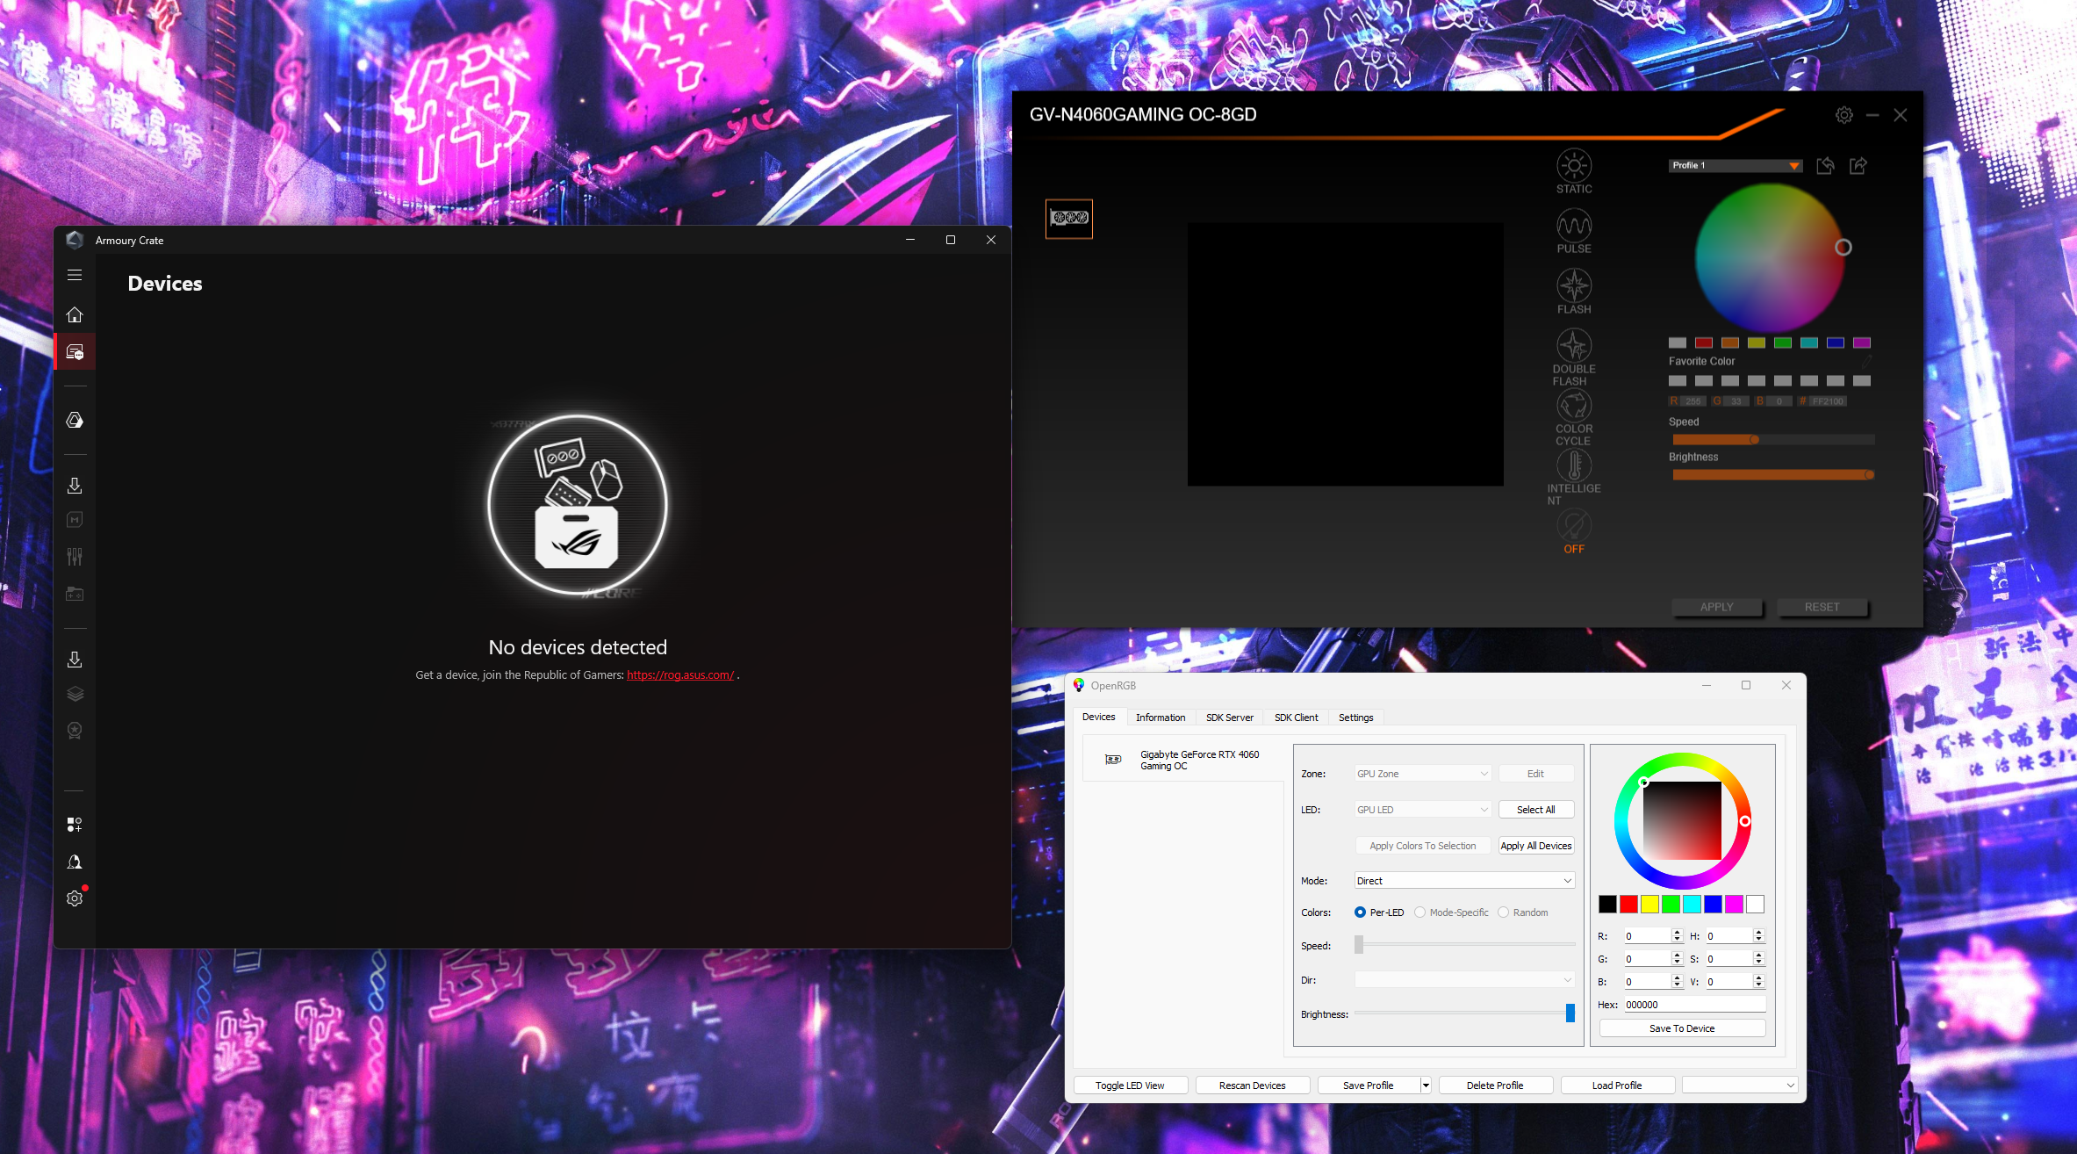Image resolution: width=2077 pixels, height=1154 pixels.
Task: Open RGB Fusion settings gear
Action: pyautogui.click(x=1843, y=115)
